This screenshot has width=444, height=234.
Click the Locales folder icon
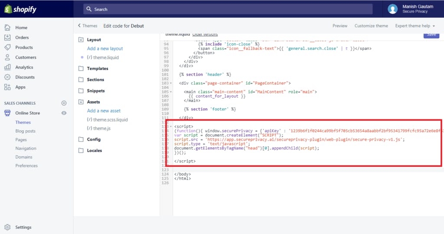click(81, 150)
